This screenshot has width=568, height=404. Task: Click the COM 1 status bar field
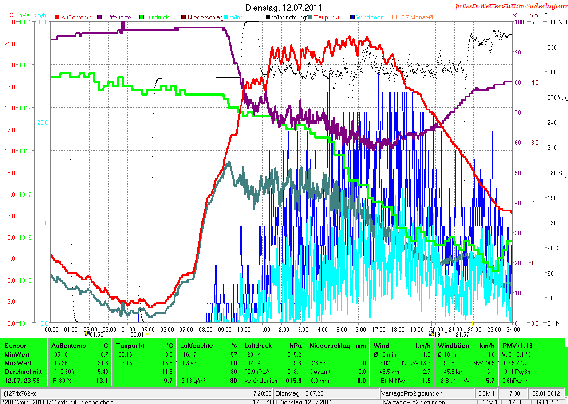(486, 393)
